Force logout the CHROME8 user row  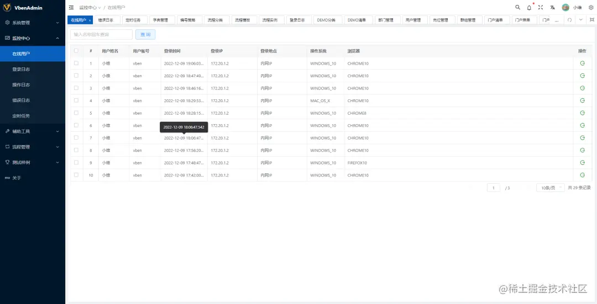pyautogui.click(x=582, y=113)
